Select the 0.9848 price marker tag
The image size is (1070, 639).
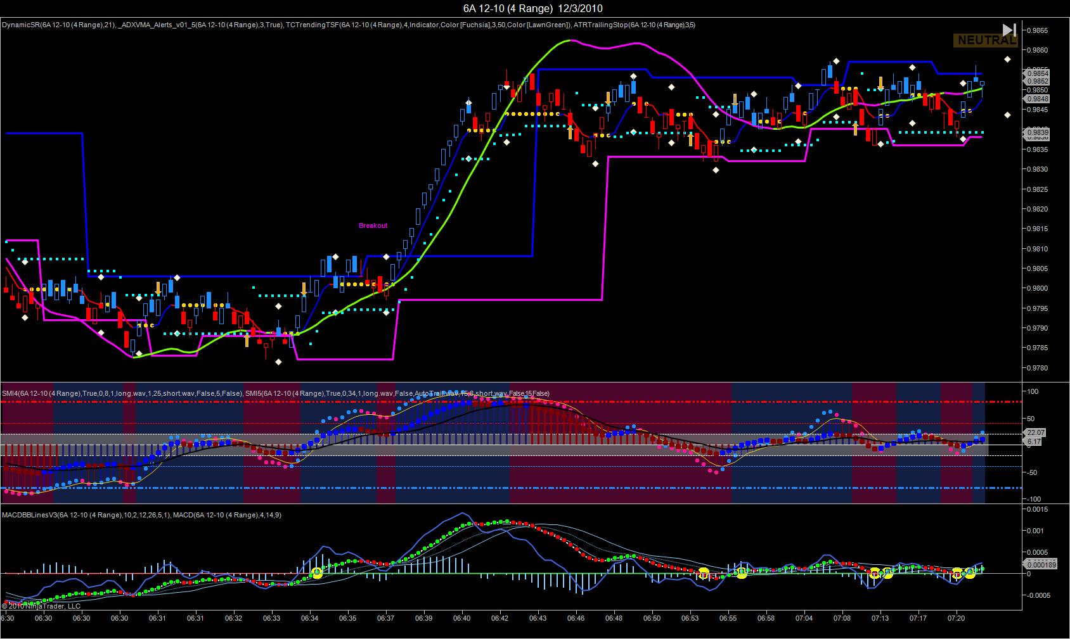(x=1037, y=99)
